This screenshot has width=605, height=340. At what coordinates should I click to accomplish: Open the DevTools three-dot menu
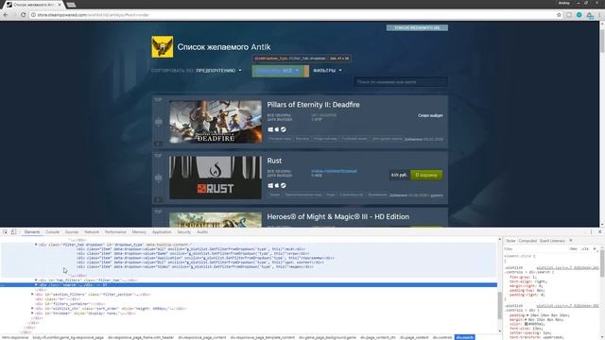tap(591, 232)
